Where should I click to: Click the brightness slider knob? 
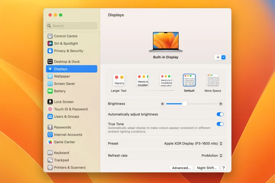184,104
